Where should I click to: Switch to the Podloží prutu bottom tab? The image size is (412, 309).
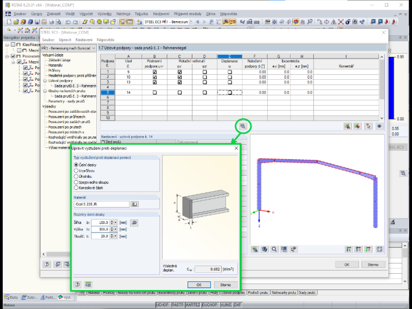pos(257,292)
